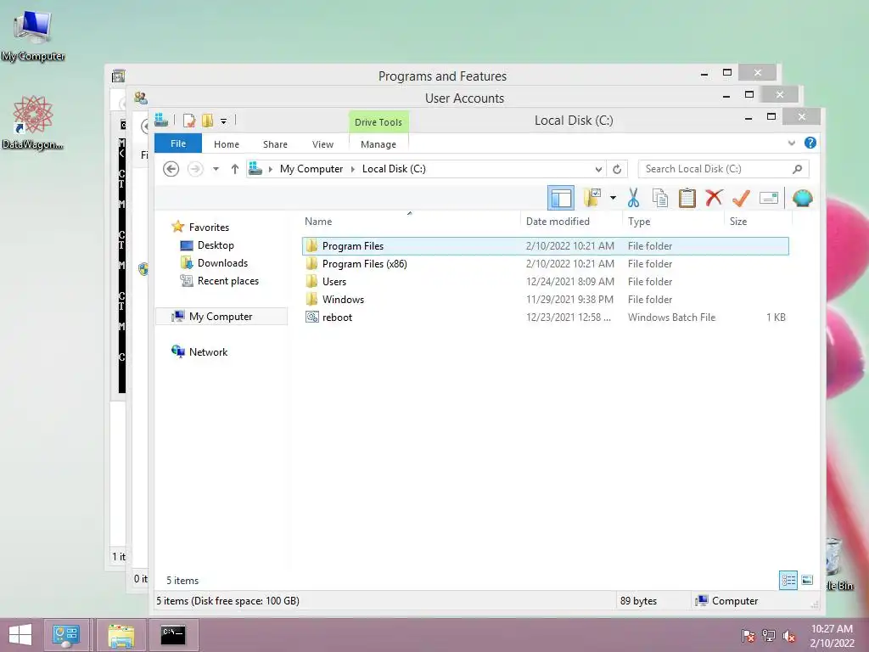The height and width of the screenshot is (652, 869).
Task: Switch to Details view button
Action: [788, 581]
